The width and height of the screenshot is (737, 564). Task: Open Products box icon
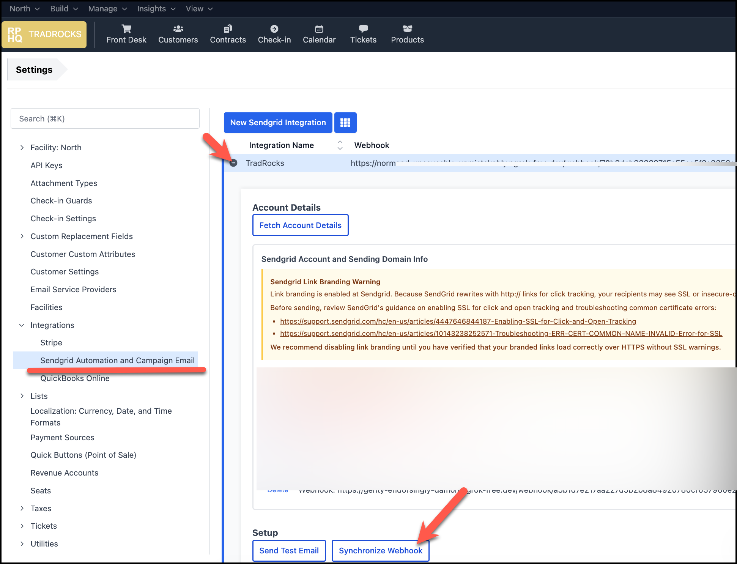(x=407, y=29)
